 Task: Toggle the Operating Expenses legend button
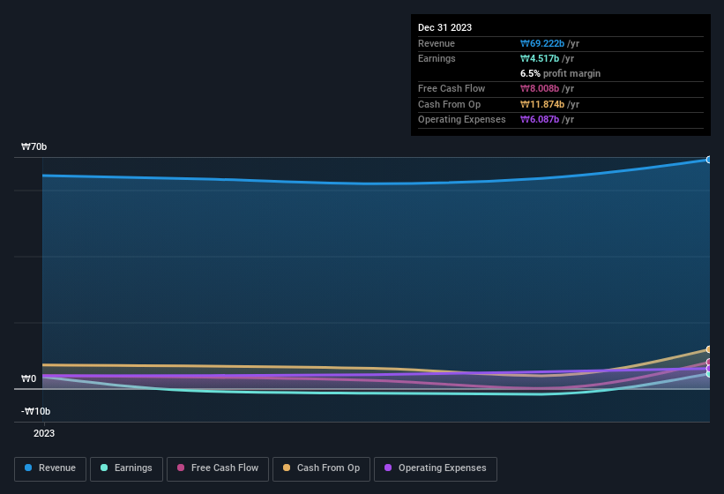(435, 468)
